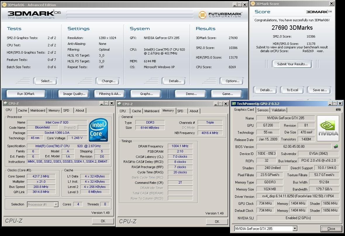Open the Cache tab in the CPU-Z processor window

coord(23,110)
